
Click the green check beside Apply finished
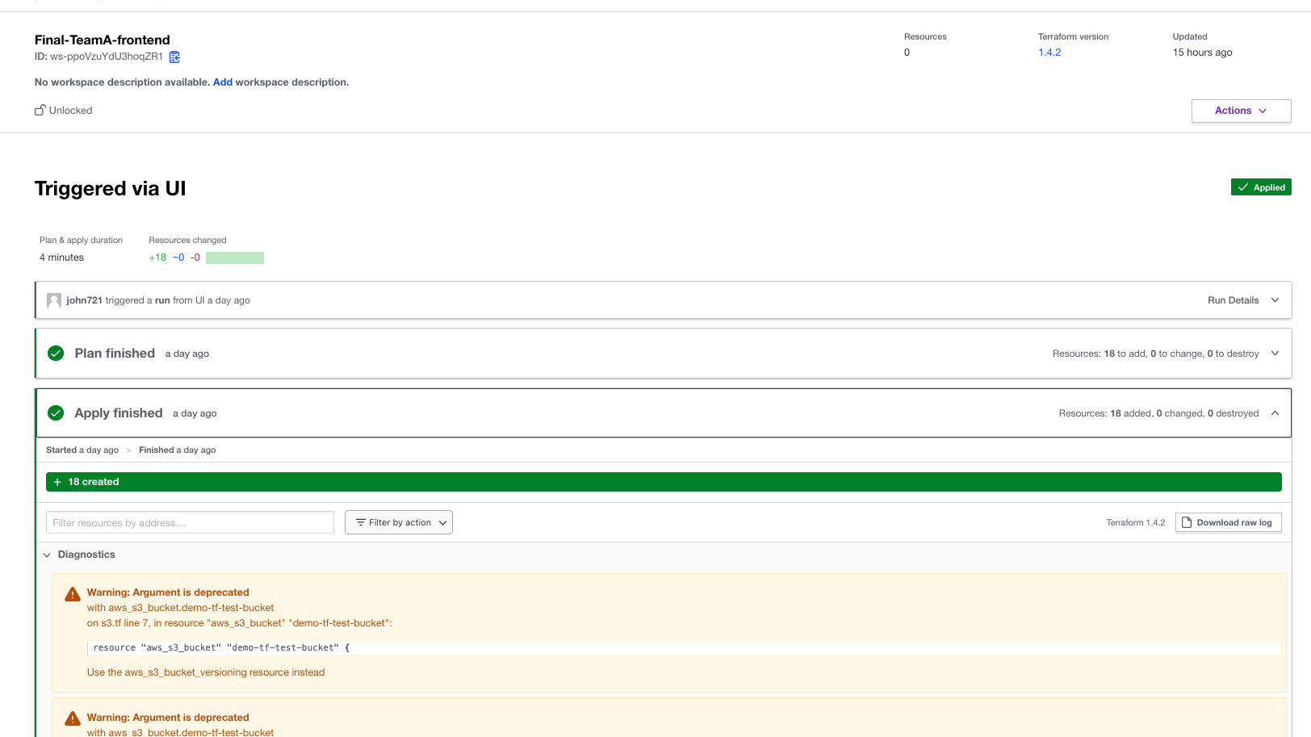pos(55,412)
